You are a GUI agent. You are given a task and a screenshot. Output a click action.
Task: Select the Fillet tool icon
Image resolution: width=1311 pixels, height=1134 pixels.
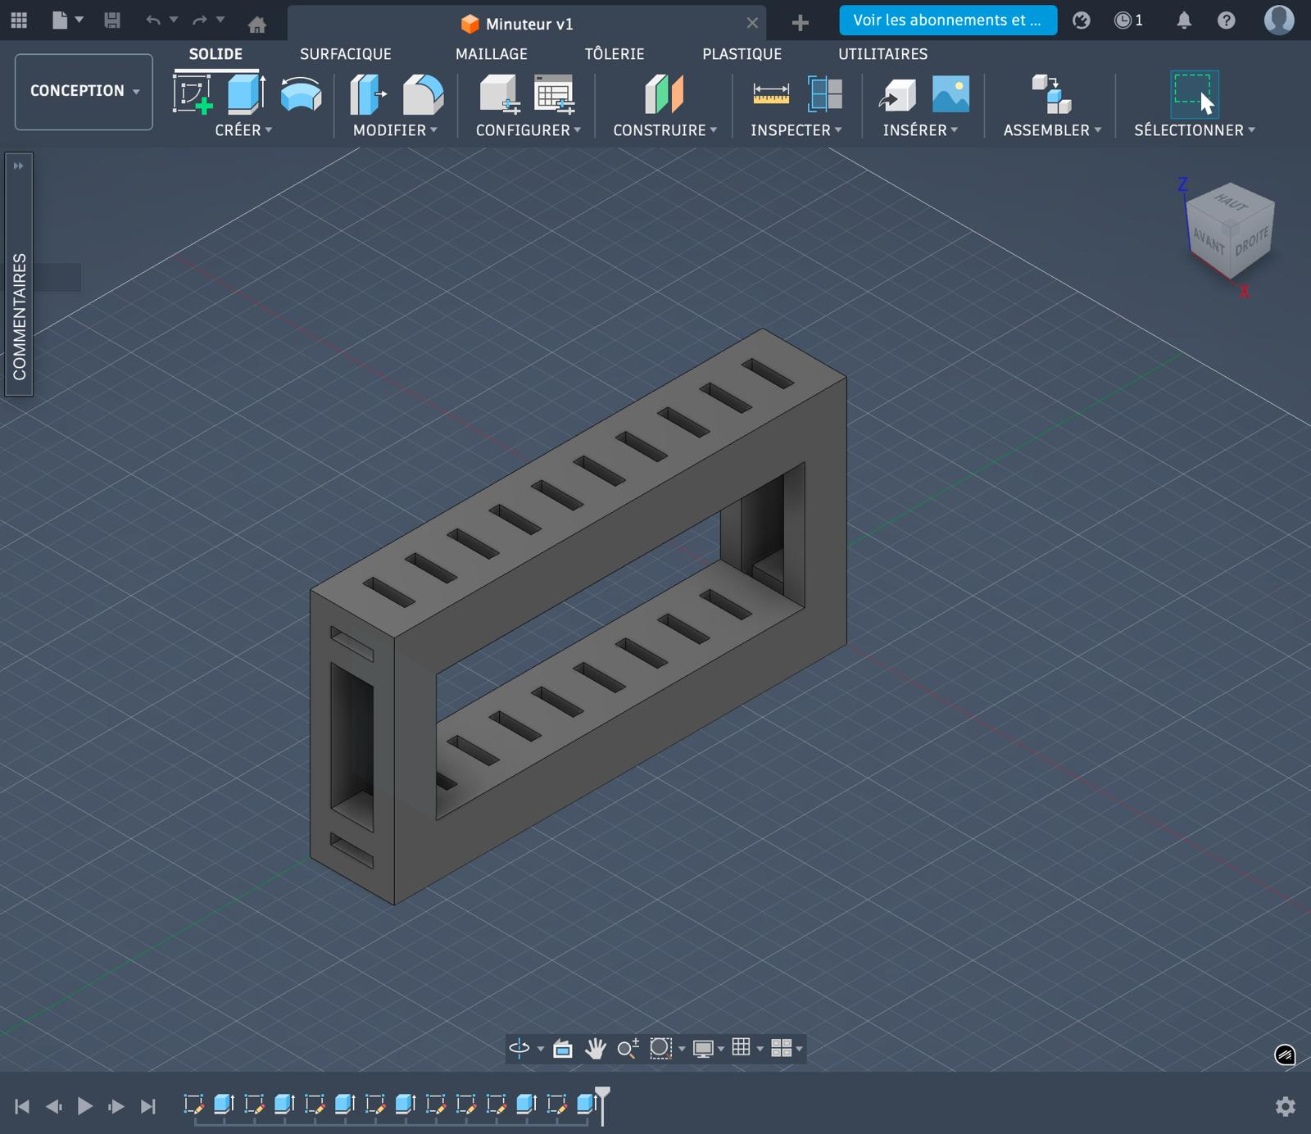(423, 94)
